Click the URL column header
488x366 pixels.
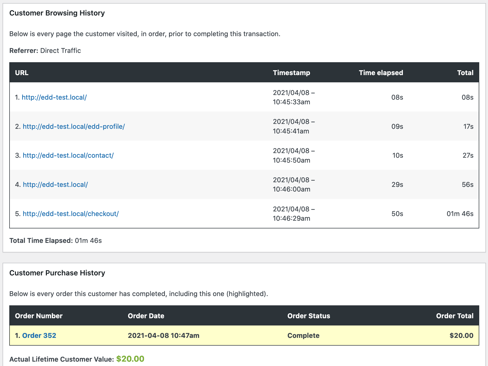pos(22,73)
